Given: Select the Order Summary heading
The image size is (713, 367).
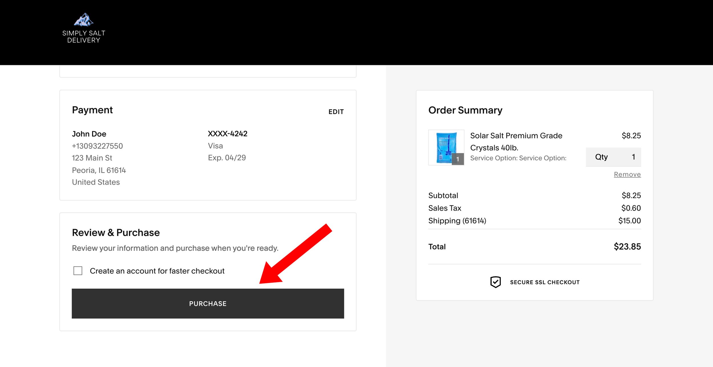Looking at the screenshot, I should (465, 110).
